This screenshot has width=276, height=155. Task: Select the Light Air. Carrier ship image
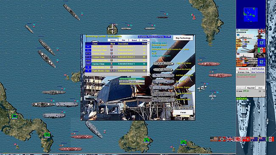pyautogui.click(x=163, y=64)
